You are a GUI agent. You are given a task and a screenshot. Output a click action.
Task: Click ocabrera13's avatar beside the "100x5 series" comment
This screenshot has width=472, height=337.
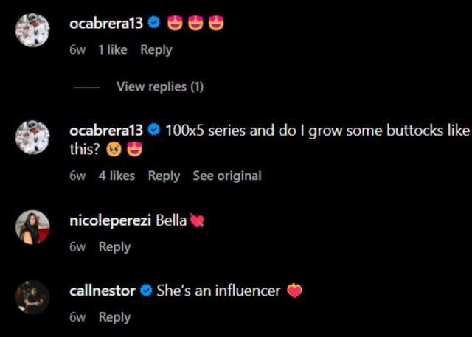coord(32,137)
